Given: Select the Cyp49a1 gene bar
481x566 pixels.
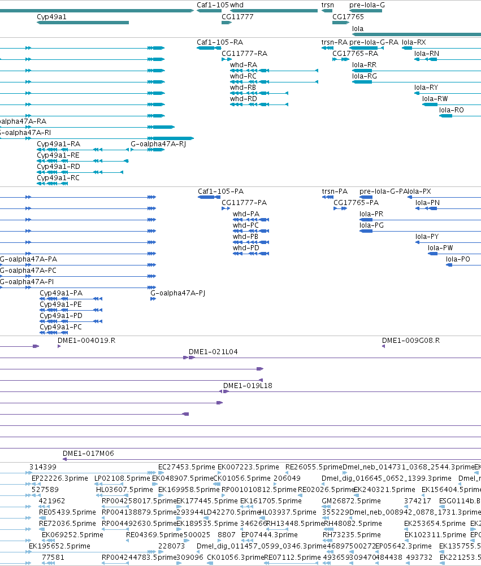Looking at the screenshot, I should [x=83, y=23].
